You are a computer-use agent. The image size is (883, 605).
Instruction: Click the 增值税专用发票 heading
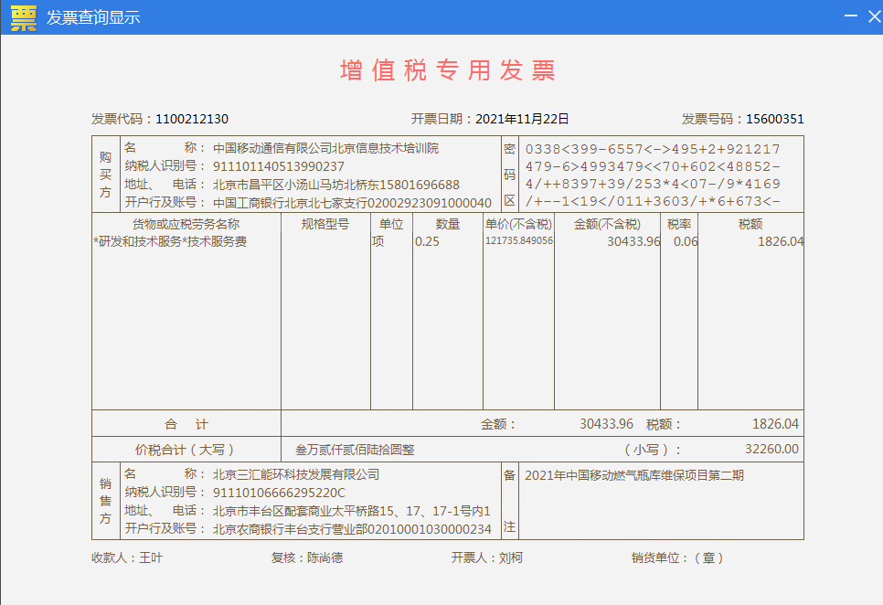(x=448, y=70)
